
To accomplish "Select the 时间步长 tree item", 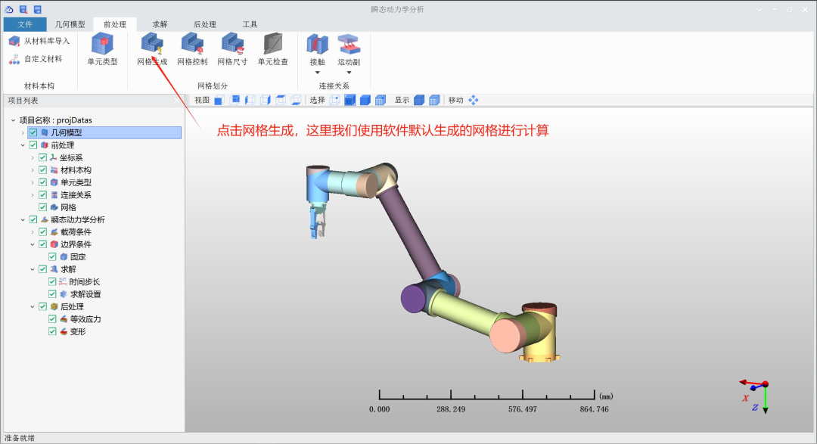I will (x=85, y=281).
